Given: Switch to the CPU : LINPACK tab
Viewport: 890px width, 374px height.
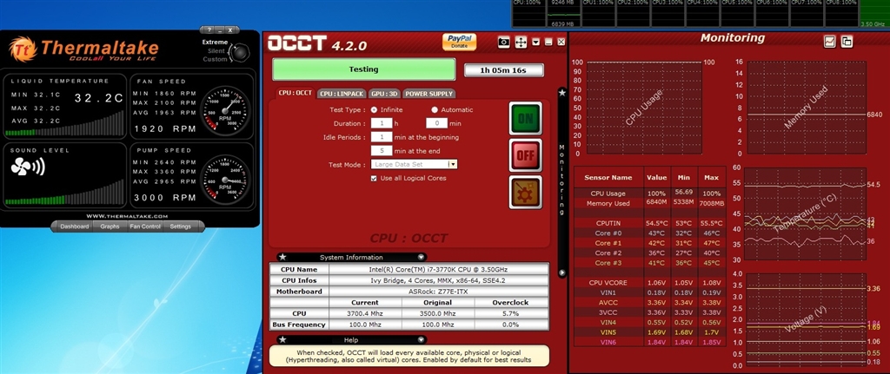Looking at the screenshot, I should pos(341,94).
